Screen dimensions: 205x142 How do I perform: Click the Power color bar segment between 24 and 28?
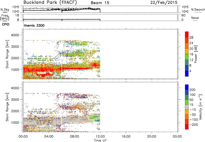tap(187, 40)
